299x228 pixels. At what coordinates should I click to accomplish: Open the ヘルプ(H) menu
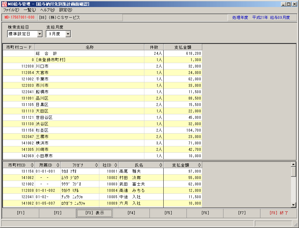point(48,10)
